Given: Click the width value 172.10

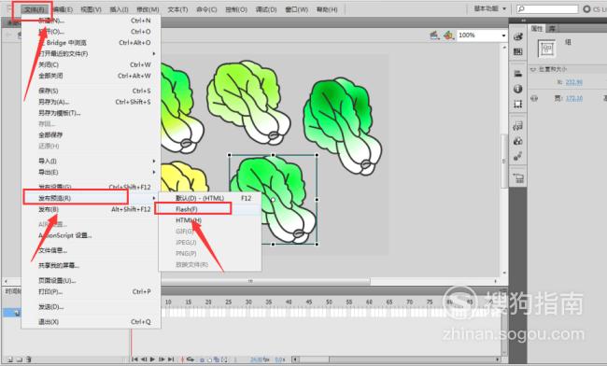Looking at the screenshot, I should 573,98.
